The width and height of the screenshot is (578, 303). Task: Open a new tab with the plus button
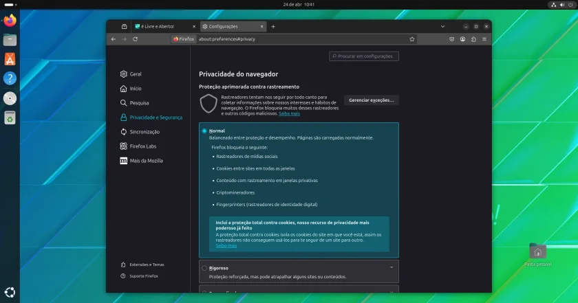tap(273, 27)
